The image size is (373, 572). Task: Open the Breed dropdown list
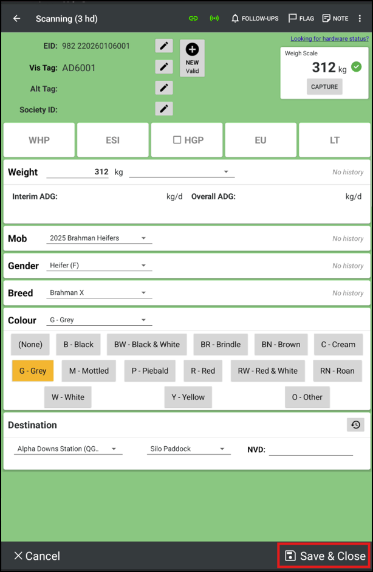tap(99, 293)
